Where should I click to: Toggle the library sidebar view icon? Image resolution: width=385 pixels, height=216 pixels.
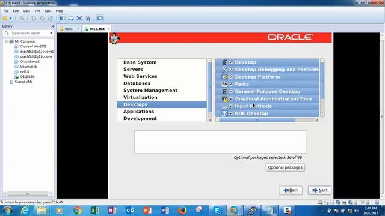(x=63, y=19)
